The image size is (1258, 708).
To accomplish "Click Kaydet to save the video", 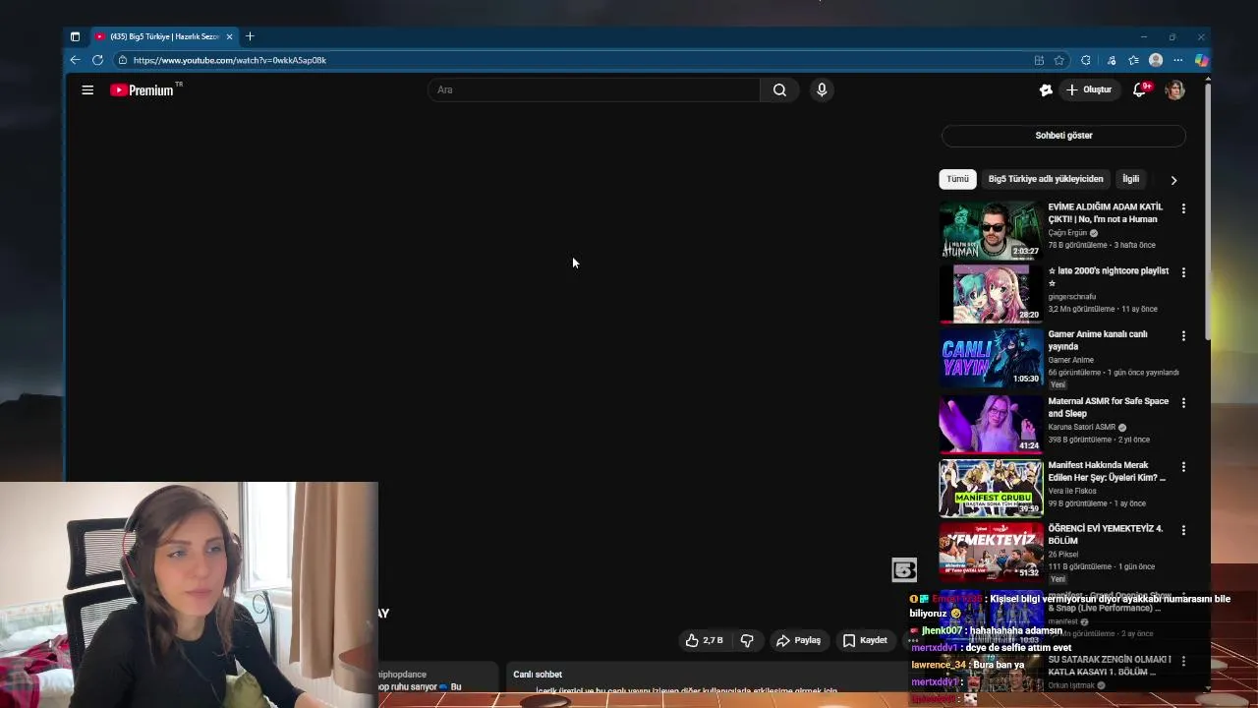I will (x=865, y=640).
